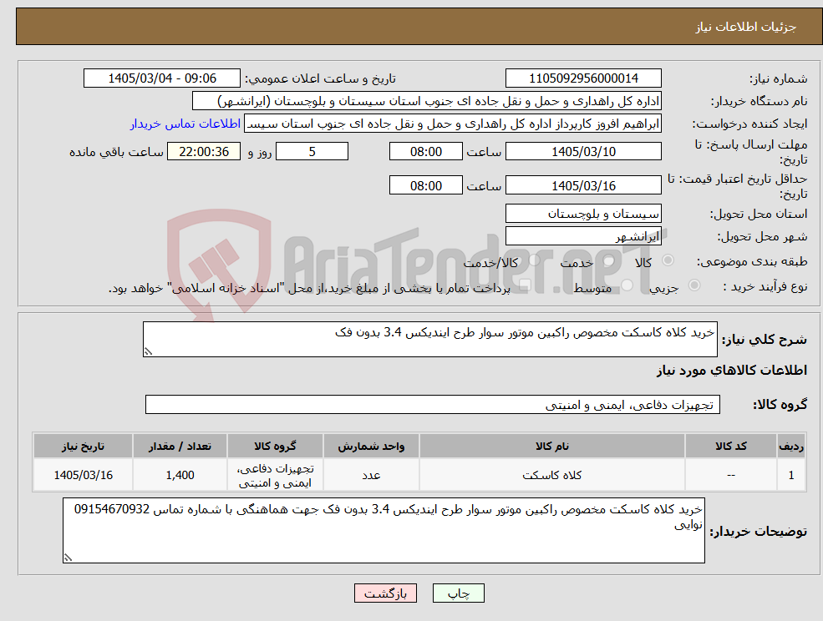This screenshot has width=823, height=621.
Task: Click the اطلاعات کالاهای مورد نیاز heading
Action: [732, 371]
